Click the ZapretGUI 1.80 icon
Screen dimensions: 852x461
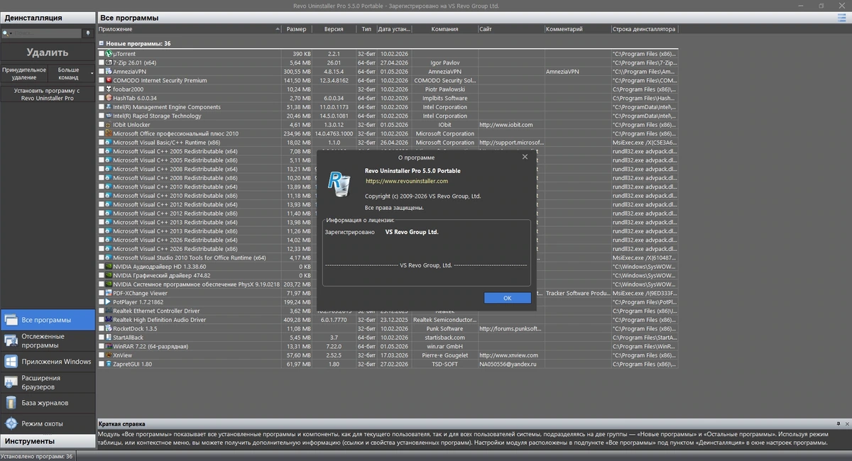tap(109, 364)
